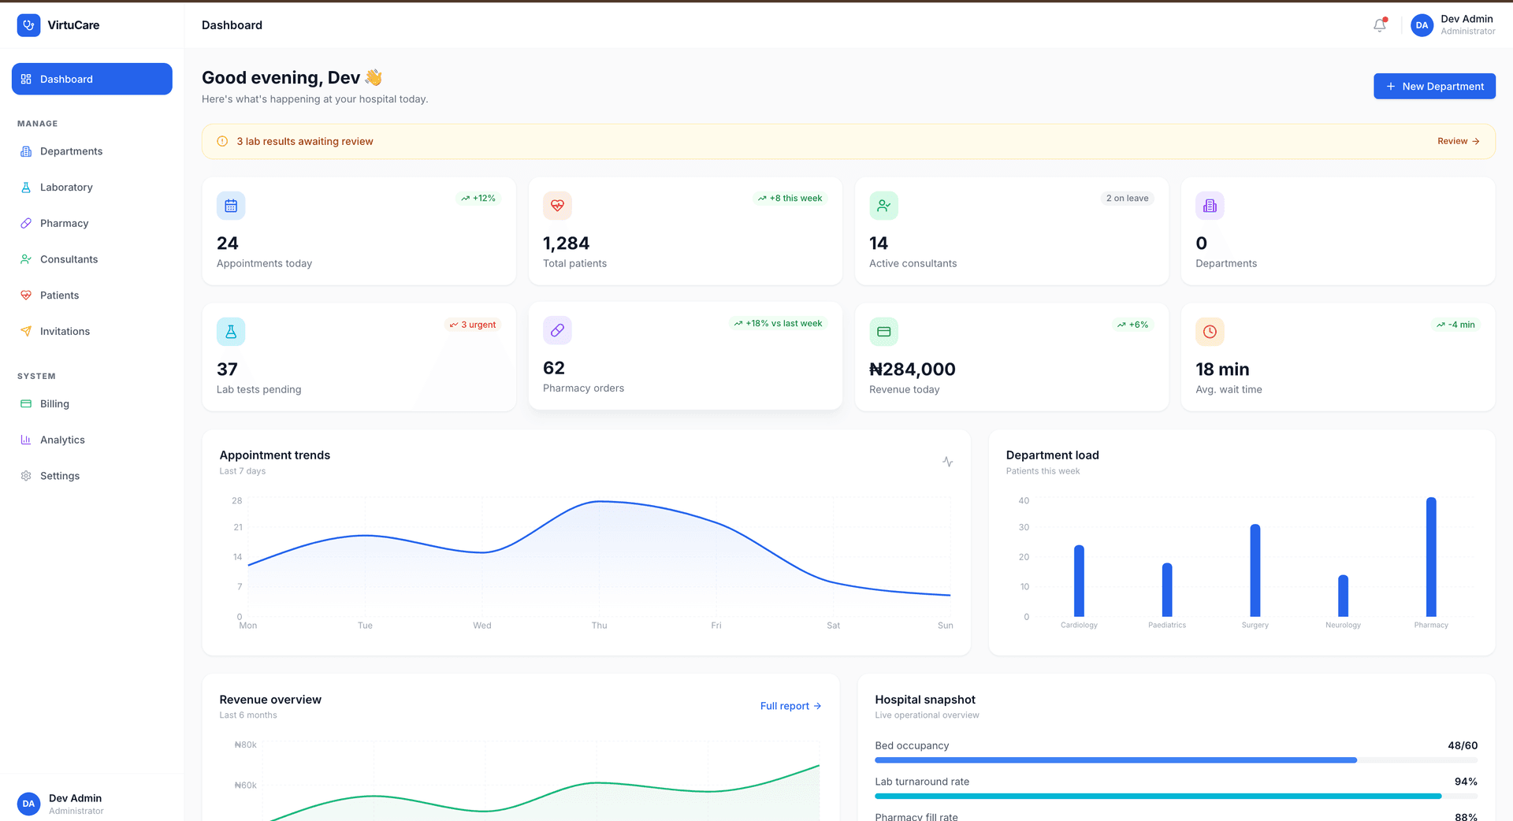The image size is (1513, 821).
Task: Open the Consultants page
Action: (x=91, y=259)
